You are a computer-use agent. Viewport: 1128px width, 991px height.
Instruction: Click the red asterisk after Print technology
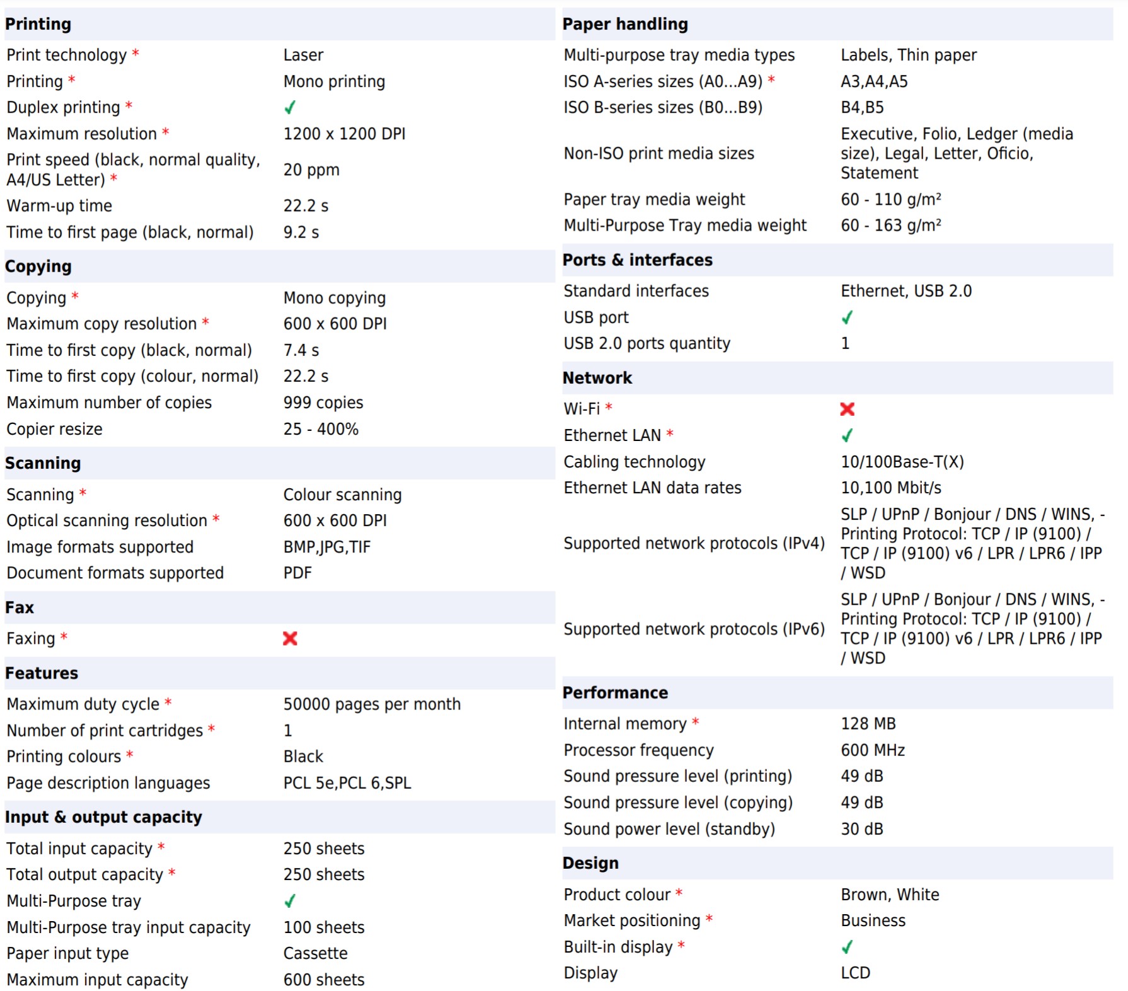tap(135, 54)
